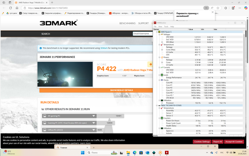Open a new browser tab
The height and width of the screenshot is (156, 249).
[52, 3]
